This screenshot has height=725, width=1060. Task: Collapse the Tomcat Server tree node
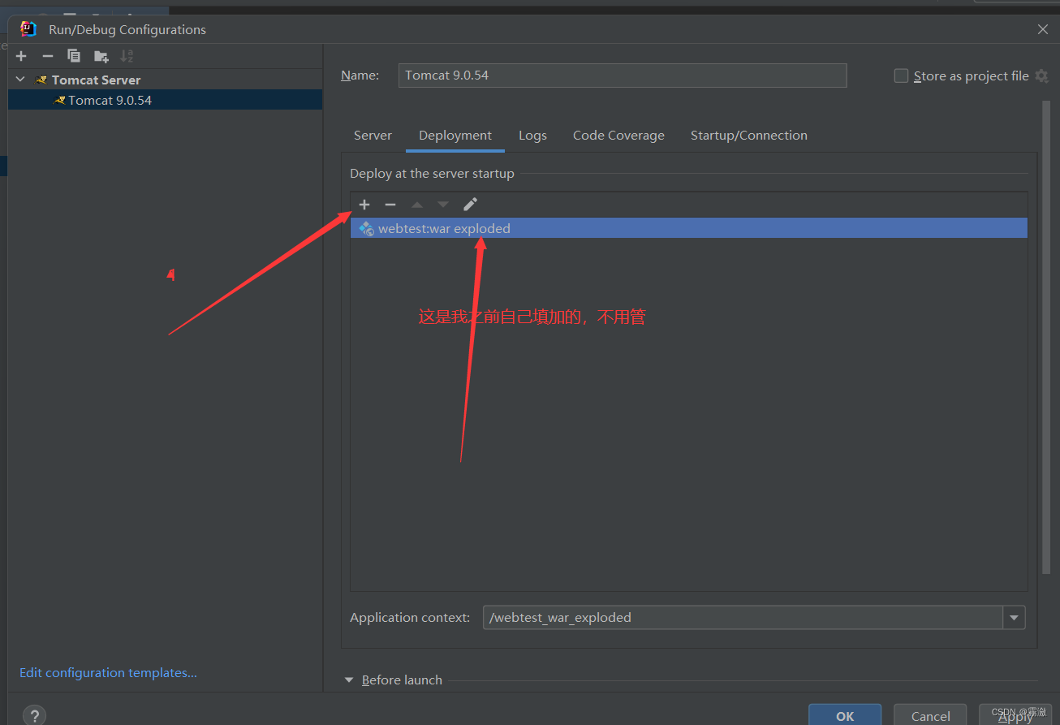tap(20, 80)
